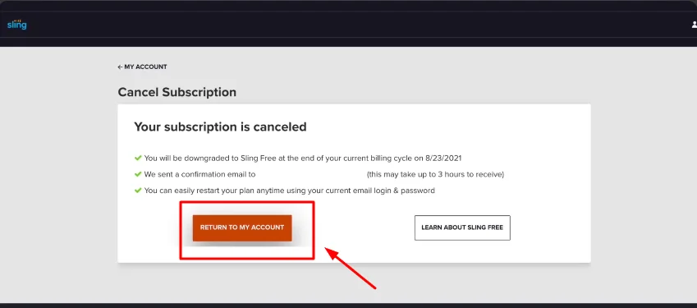Open the LEARN ABOUT SLING FREE button
Image resolution: width=697 pixels, height=308 pixels.
pos(462,228)
